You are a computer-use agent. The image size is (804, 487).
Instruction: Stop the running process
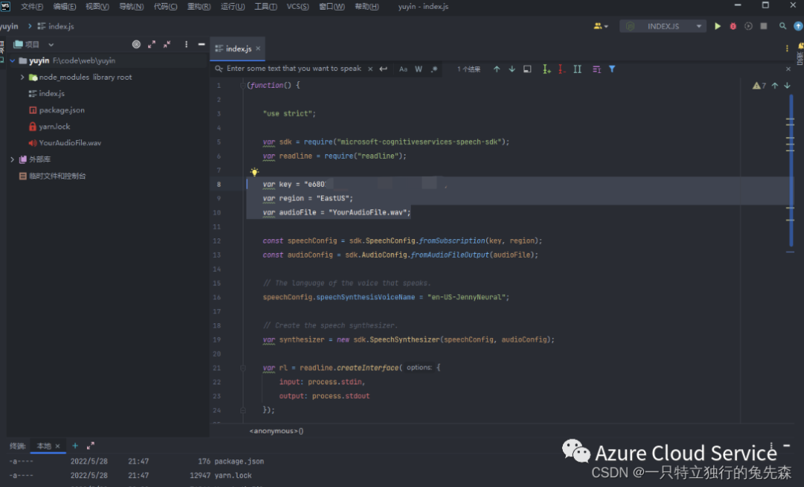pos(762,26)
